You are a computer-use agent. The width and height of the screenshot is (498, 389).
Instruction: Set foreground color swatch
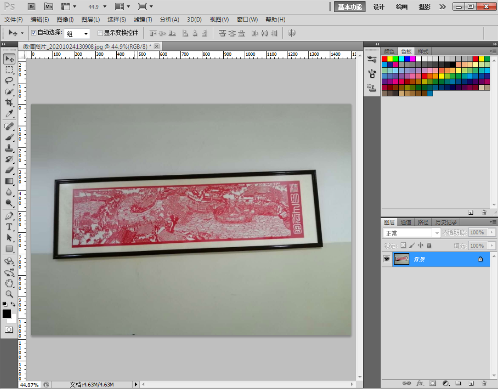[6, 313]
